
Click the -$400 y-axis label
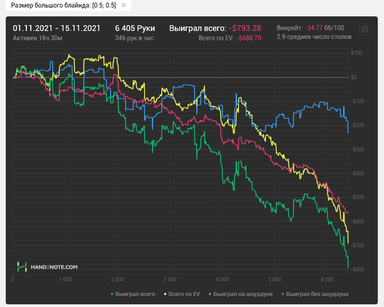358,173
